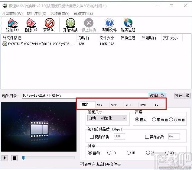Screen dimensions: 192x170
Task: Select 自动 frame rate radio button
Action: 90,152
